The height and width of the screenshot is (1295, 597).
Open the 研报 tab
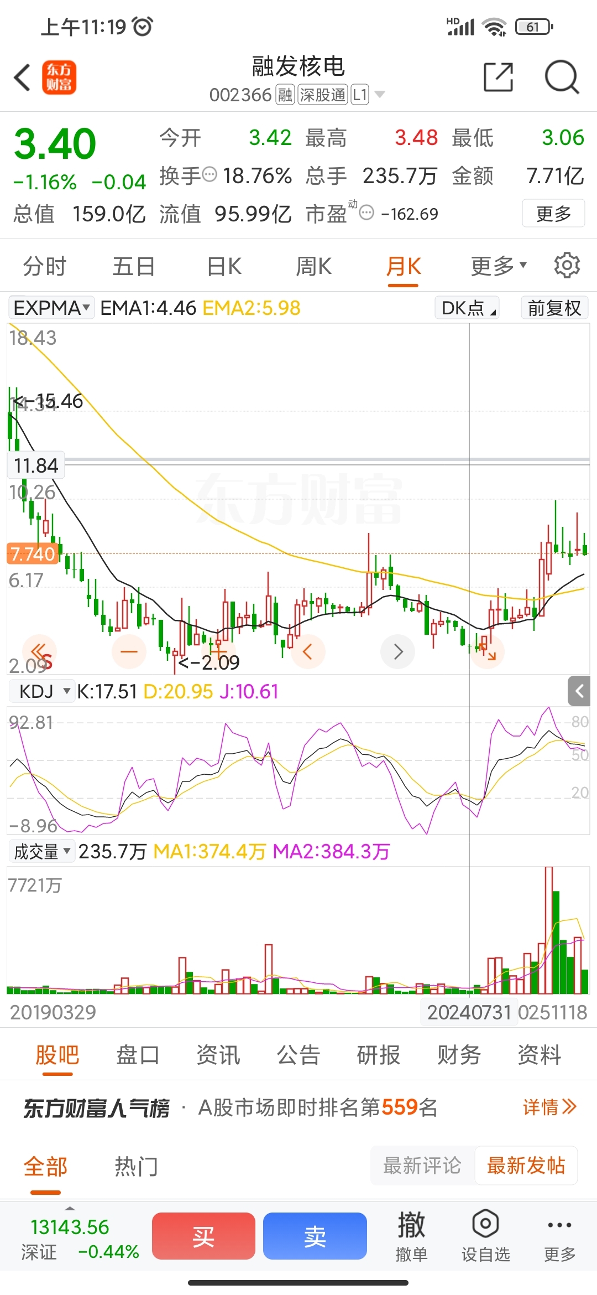click(x=379, y=1054)
